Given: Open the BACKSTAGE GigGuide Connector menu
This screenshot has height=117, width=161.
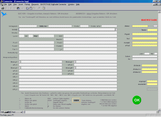Looking at the screenshot, I should [53, 5].
